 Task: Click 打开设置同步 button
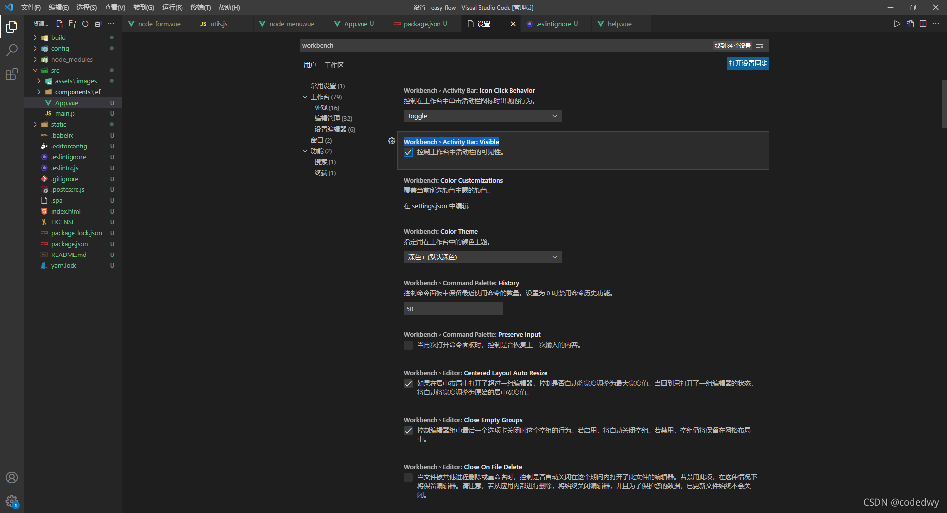click(x=748, y=63)
